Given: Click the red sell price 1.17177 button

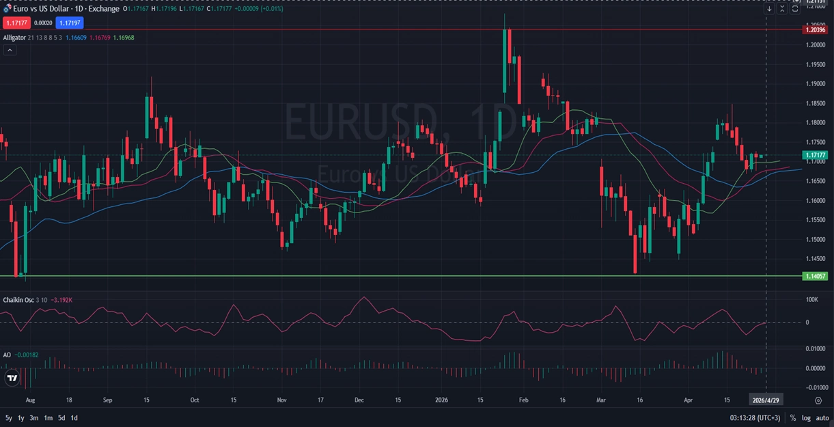Looking at the screenshot, I should click(14, 23).
